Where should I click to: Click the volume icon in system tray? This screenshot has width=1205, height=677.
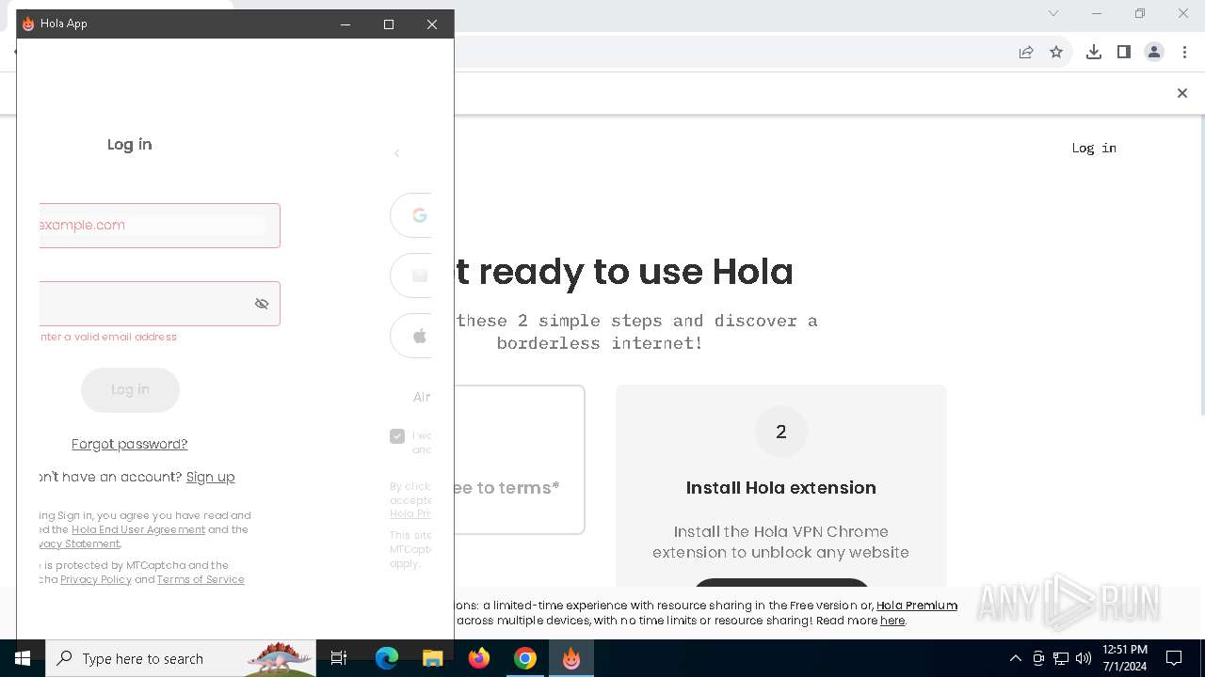[x=1084, y=658]
